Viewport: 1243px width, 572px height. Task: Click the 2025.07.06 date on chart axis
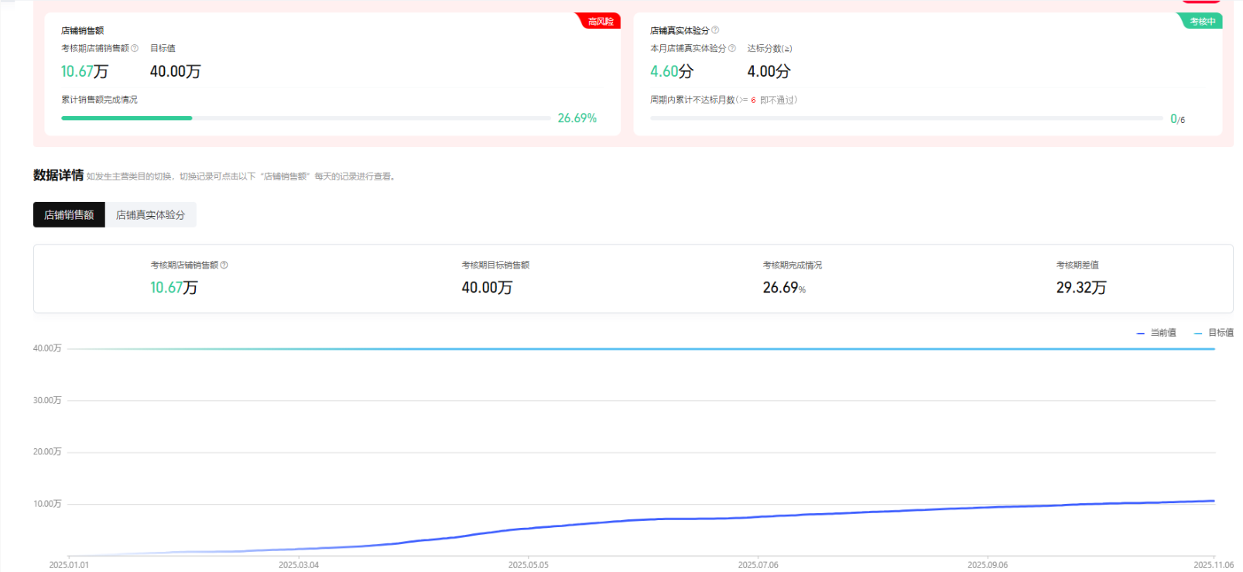(758, 565)
